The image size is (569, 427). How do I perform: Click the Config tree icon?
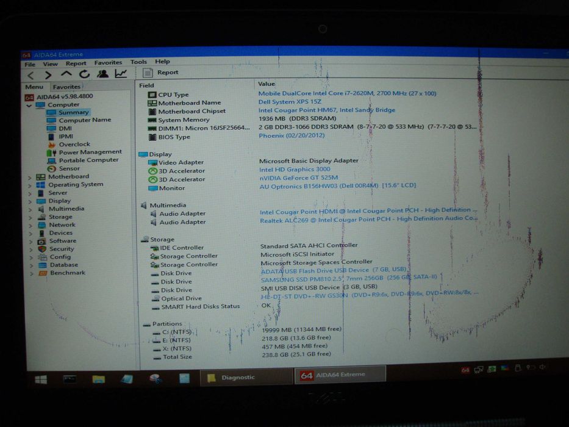[43, 257]
